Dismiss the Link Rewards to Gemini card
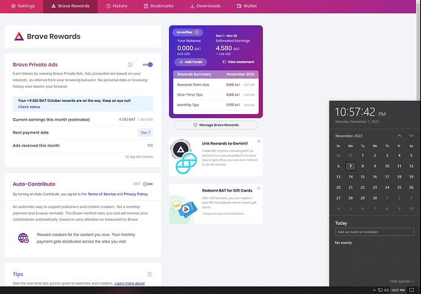 259,142
